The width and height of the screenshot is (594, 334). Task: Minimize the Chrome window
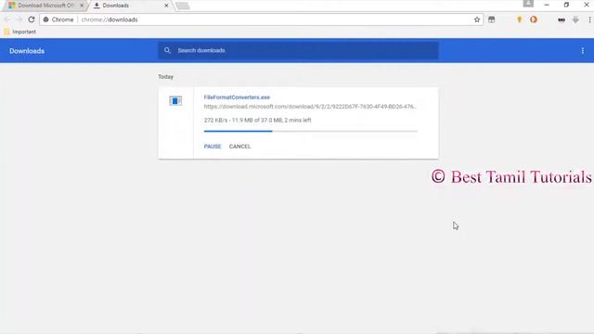coord(547,5)
